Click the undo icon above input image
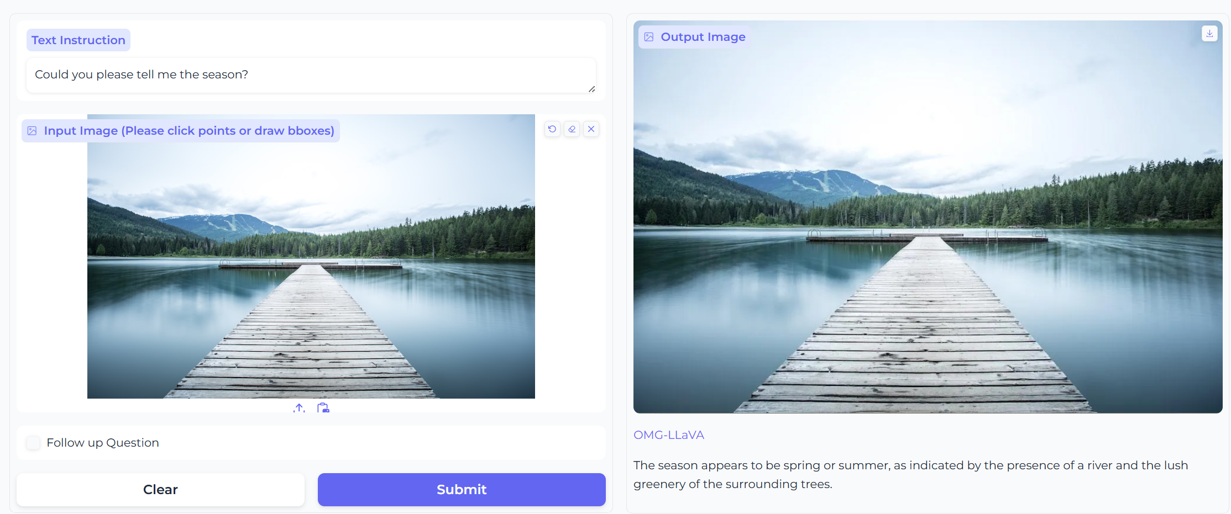This screenshot has height=514, width=1231. [x=552, y=129]
